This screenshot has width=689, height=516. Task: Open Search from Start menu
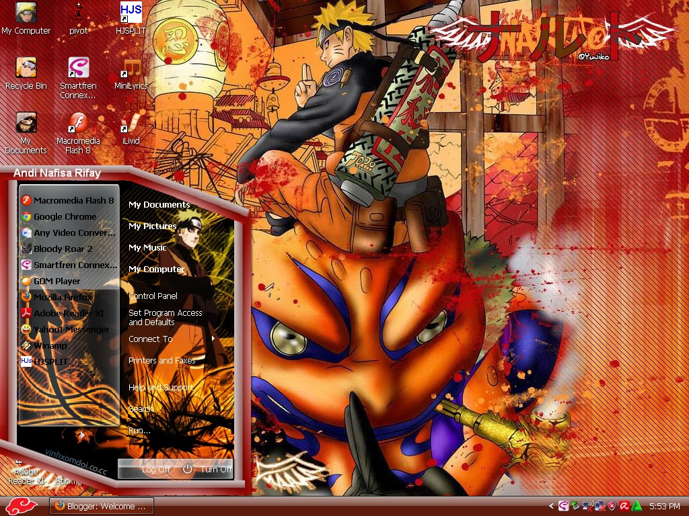(x=141, y=409)
